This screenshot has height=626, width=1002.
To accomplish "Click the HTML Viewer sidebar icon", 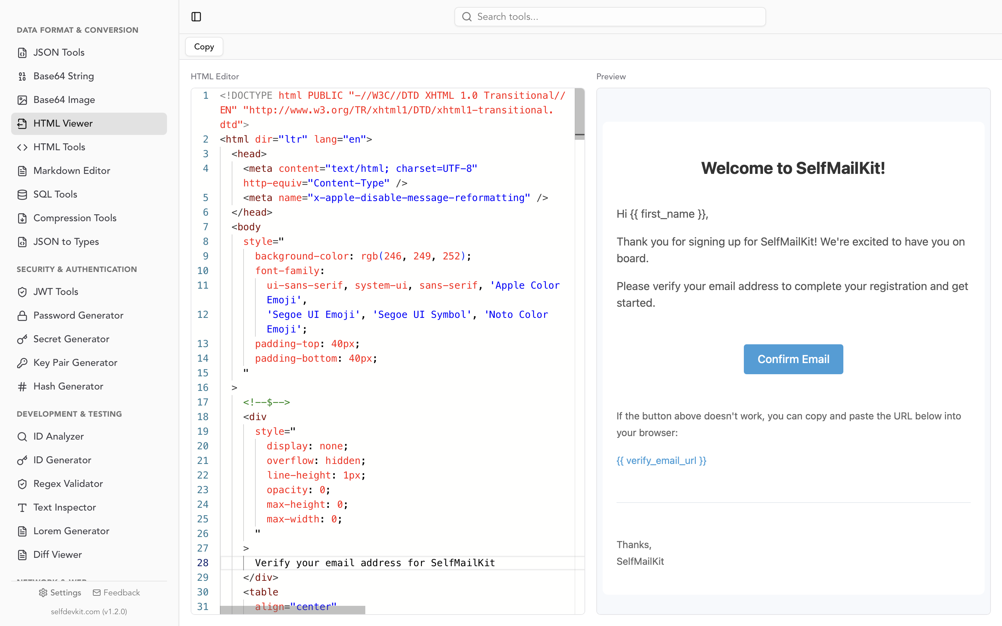I will click(x=22, y=123).
